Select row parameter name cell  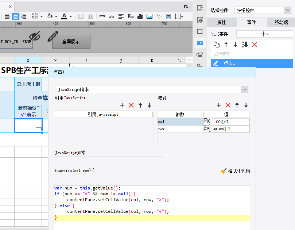(180, 129)
